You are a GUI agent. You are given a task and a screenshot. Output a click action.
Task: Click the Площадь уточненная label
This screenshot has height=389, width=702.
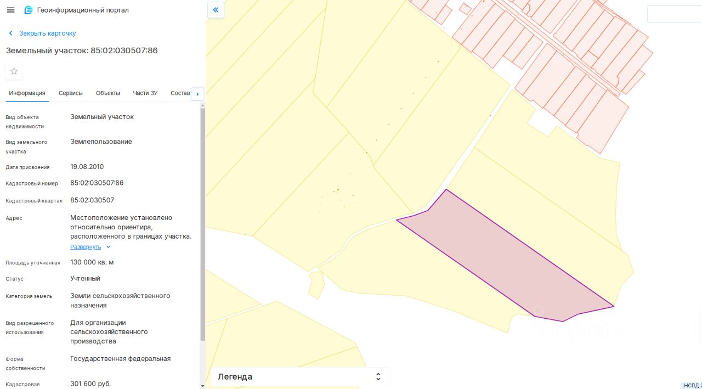coord(33,263)
